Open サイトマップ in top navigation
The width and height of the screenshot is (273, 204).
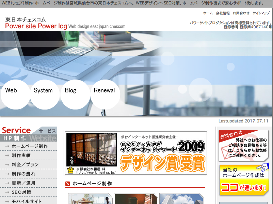click(x=261, y=13)
